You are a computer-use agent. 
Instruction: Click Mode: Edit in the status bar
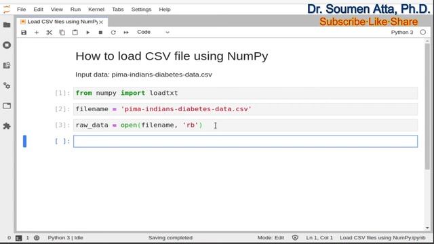pos(271,238)
